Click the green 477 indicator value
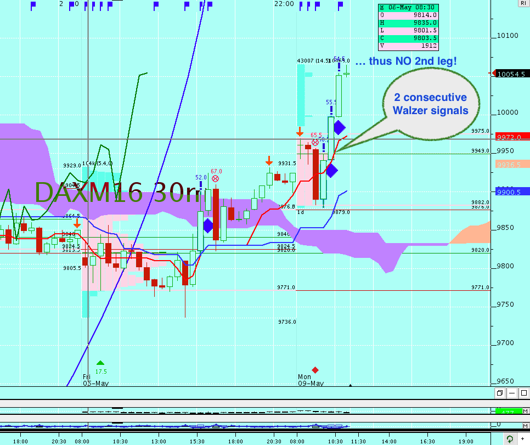This screenshot has width=530, height=445. click(509, 412)
